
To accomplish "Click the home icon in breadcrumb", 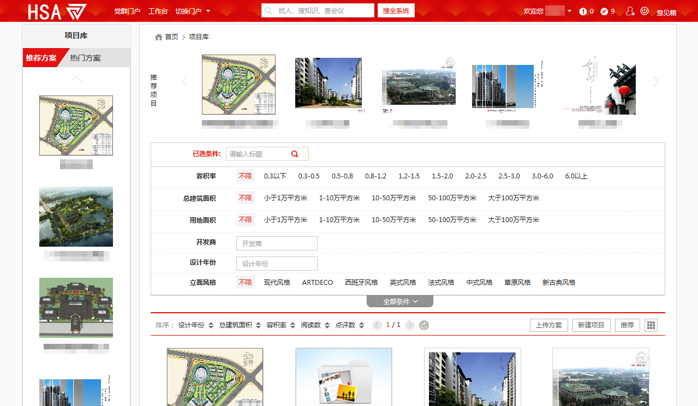I will 159,37.
